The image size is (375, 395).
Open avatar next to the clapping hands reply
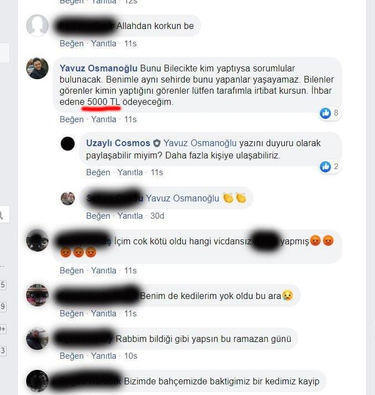click(x=68, y=198)
